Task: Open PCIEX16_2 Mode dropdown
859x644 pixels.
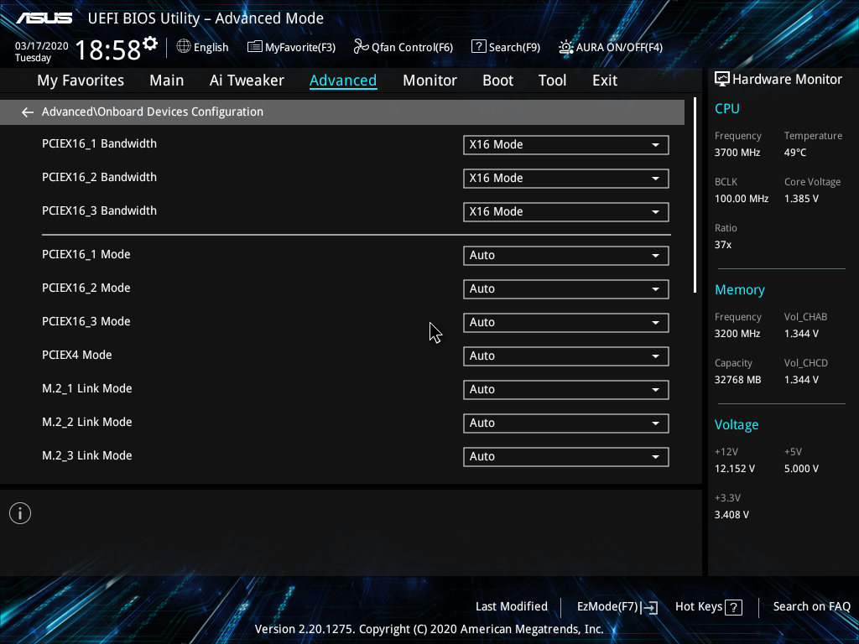Action: 566,289
